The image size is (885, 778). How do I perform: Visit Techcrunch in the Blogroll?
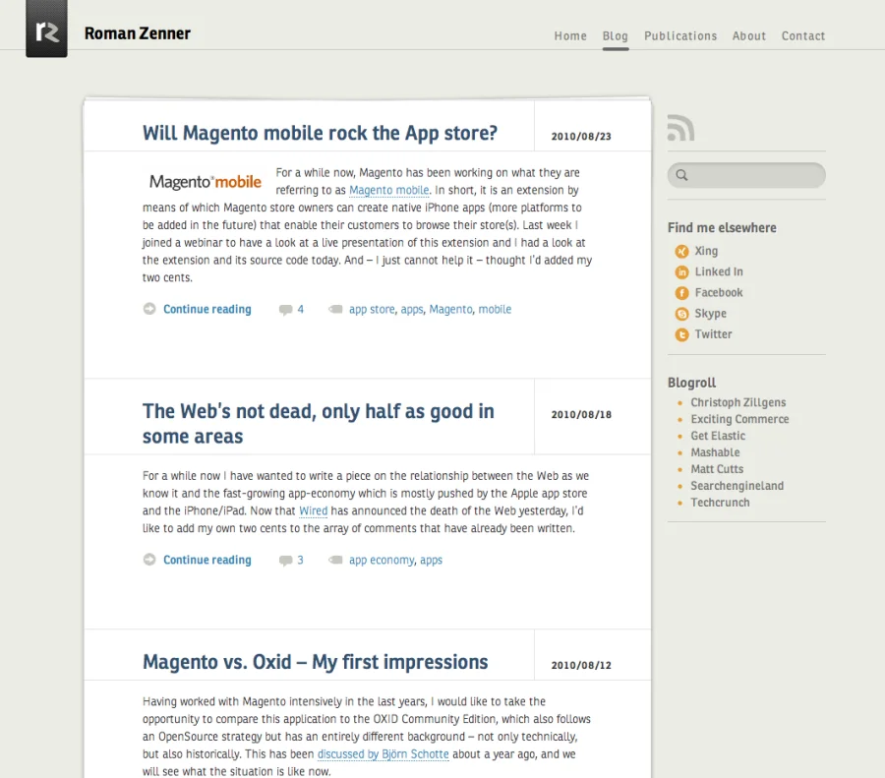tap(720, 503)
